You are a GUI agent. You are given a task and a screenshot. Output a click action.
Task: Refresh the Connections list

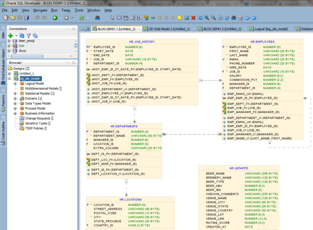[22, 36]
